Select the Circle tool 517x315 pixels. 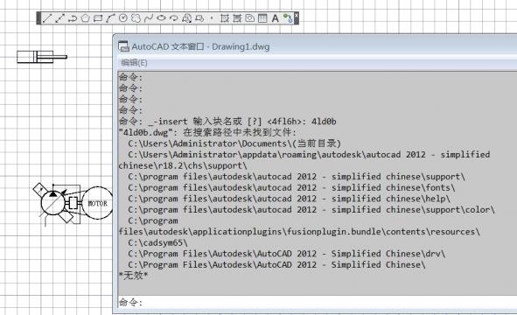[x=123, y=18]
